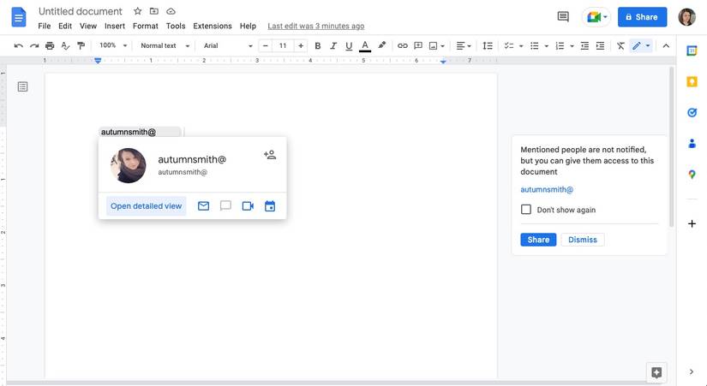
Task: Run spelling and grammar check icon
Action: click(65, 45)
